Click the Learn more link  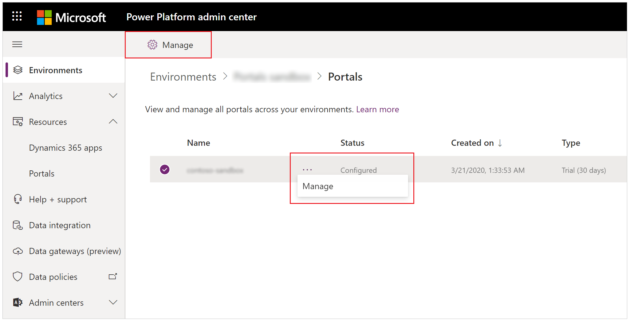(x=377, y=109)
